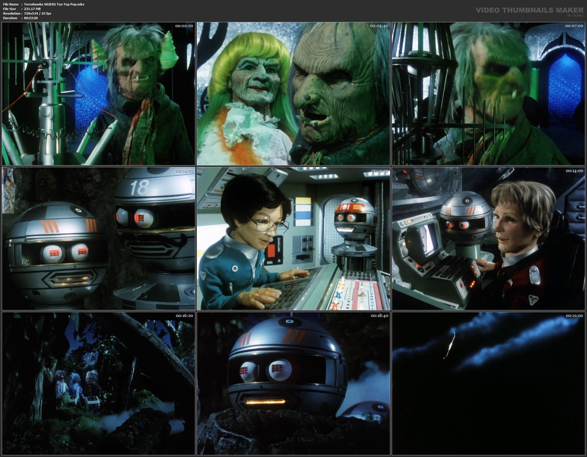Click the 00:14:00 timestamp label
This screenshot has width=587, height=457.
tap(574, 171)
